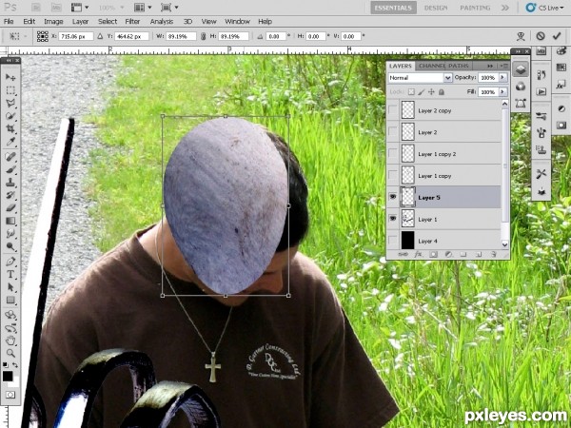571x428 pixels.
Task: Hide Layer 1 with eye icon
Action: [393, 219]
